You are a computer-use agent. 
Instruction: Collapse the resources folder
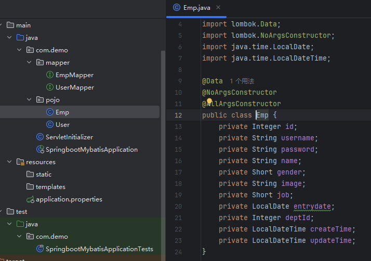pos(9,162)
